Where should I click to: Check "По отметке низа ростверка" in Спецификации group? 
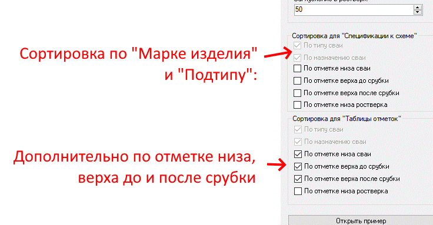297,105
